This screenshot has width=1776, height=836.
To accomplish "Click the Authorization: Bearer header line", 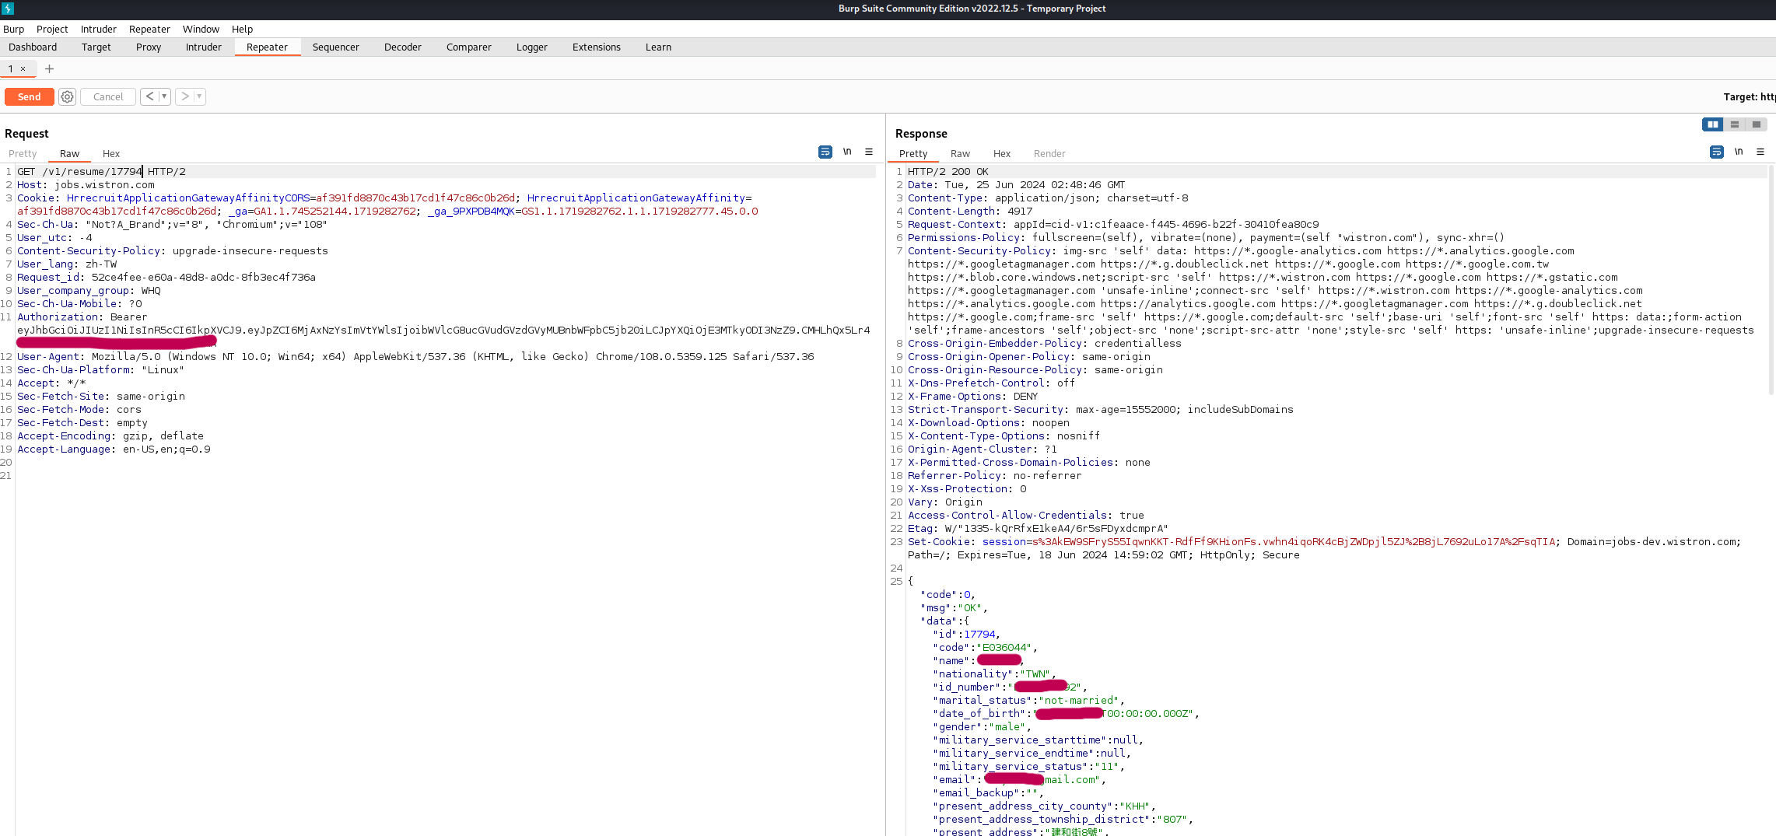I will tap(82, 317).
